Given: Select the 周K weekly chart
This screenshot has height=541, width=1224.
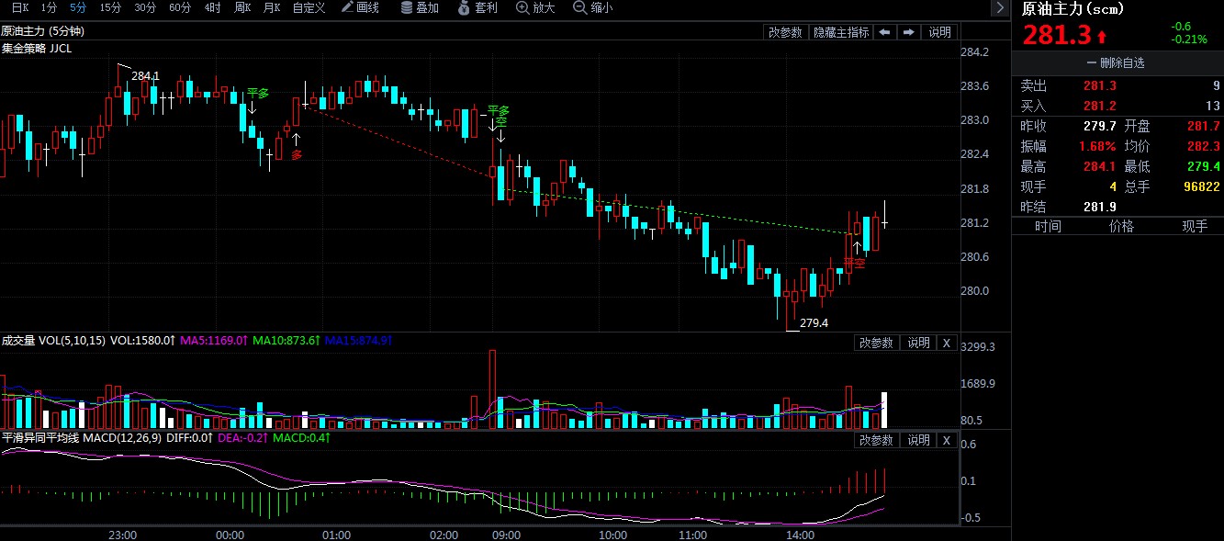Looking at the screenshot, I should 242,7.
